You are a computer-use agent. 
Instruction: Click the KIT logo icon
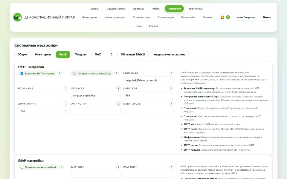pos(18,17)
